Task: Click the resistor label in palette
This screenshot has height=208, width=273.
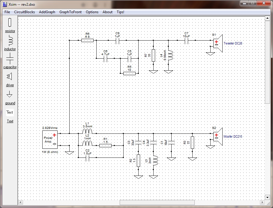Action: pos(10,31)
